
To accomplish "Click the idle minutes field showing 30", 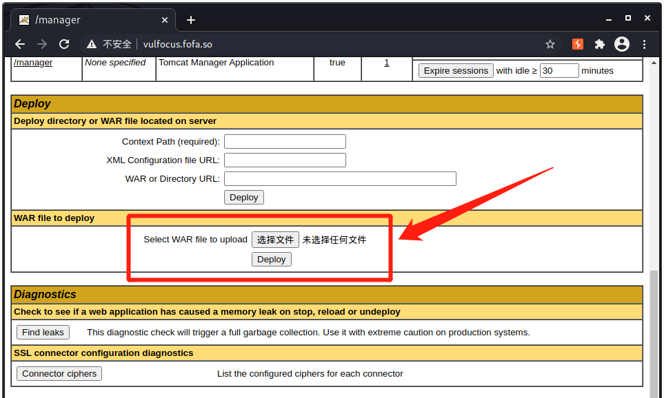I will click(560, 70).
